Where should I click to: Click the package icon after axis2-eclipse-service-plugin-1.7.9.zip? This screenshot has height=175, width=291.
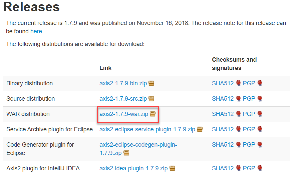click(x=200, y=129)
